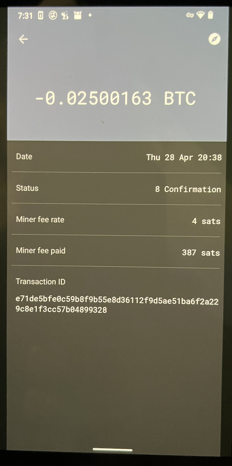Open the Miner fee rate row
The image size is (232, 466).
click(x=116, y=220)
